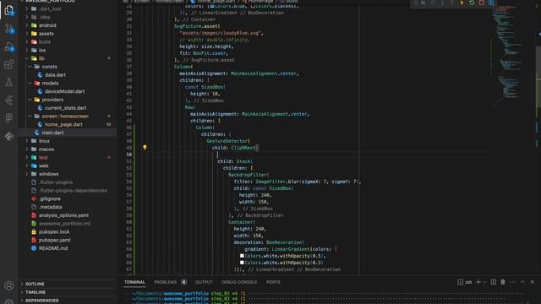541x304 pixels.
Task: Open the Source Control view
Action: (x=9, y=28)
